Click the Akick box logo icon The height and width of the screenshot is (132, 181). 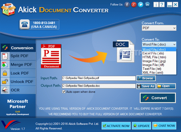click(8, 9)
